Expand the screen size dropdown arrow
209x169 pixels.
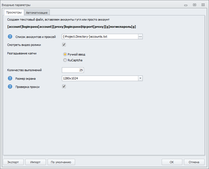[140, 79]
